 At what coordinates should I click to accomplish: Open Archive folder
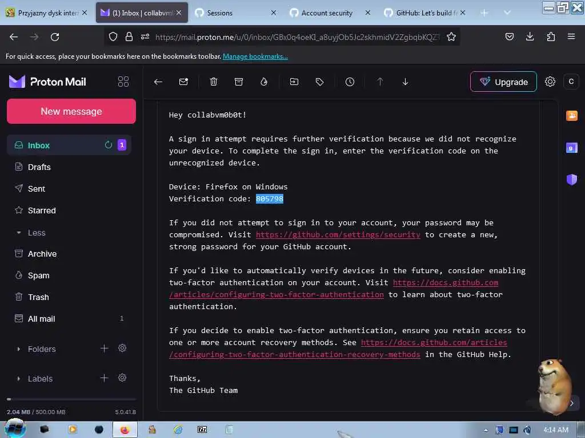(69, 254)
